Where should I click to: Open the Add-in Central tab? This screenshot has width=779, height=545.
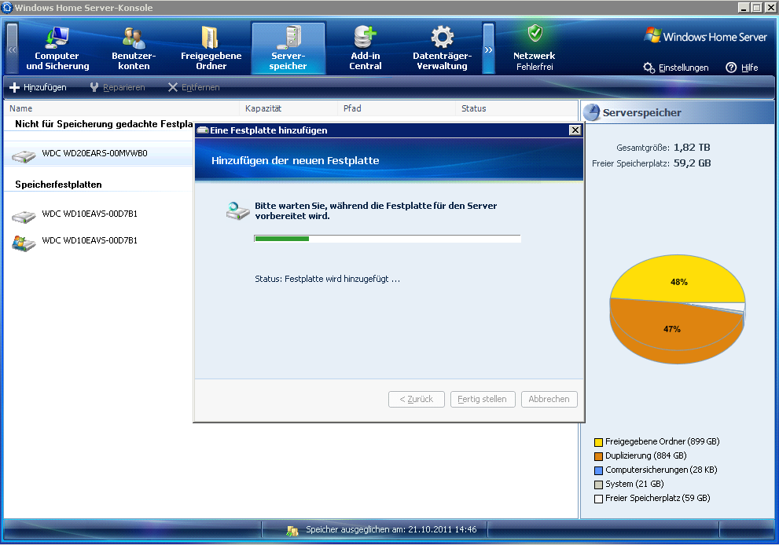click(x=366, y=48)
